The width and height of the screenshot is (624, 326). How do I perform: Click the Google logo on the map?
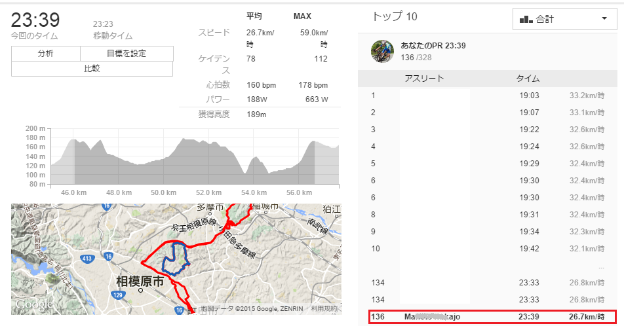(34, 305)
